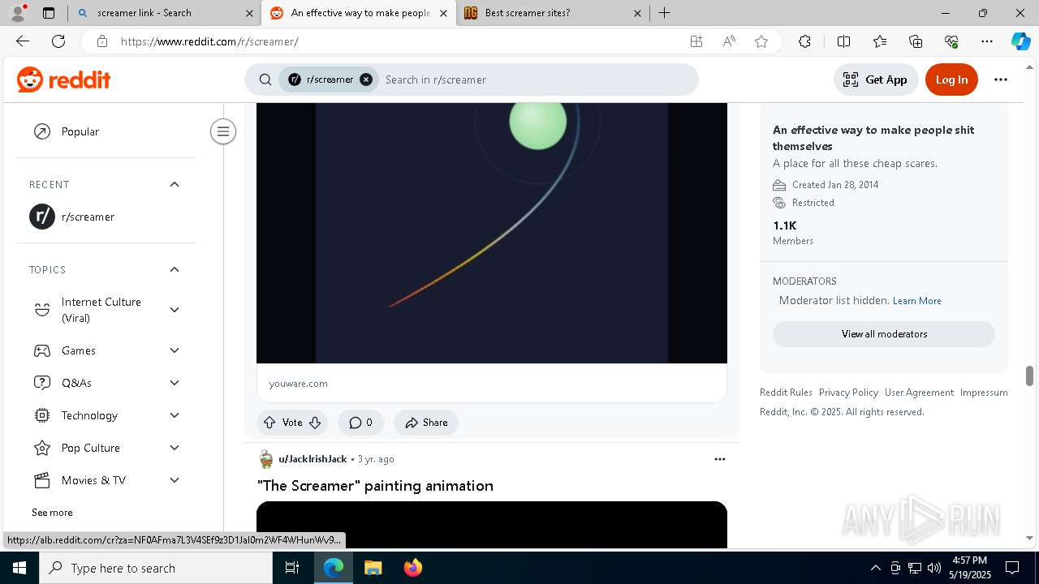Toggle Split screen view in Edge
Image resolution: width=1039 pixels, height=584 pixels.
843,41
